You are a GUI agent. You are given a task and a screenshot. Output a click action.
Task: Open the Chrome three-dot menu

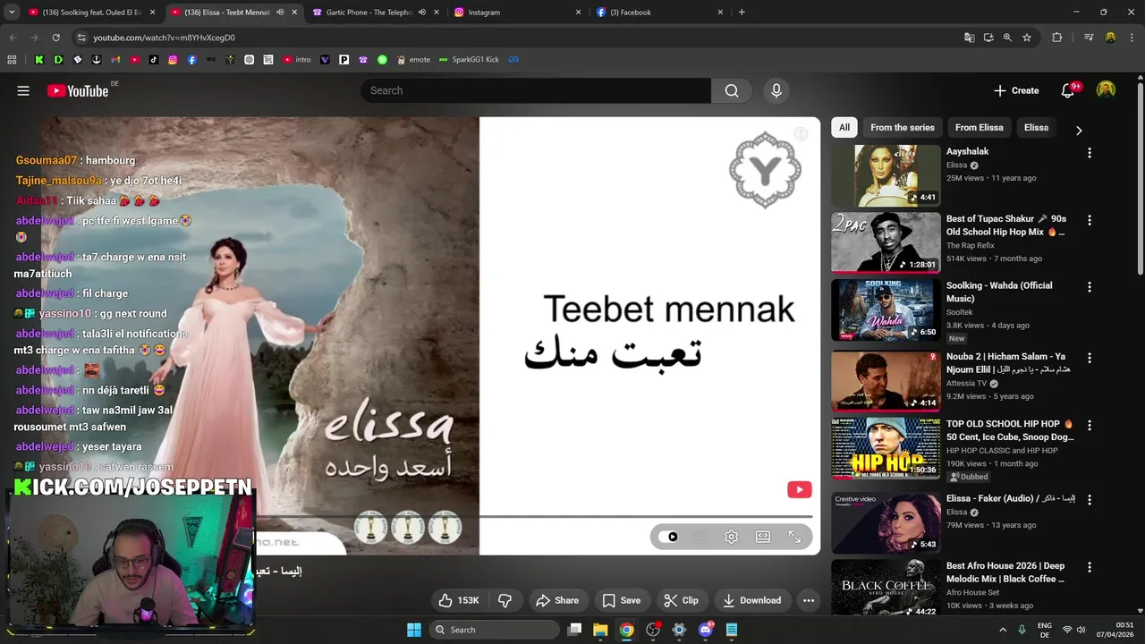pos(1131,38)
